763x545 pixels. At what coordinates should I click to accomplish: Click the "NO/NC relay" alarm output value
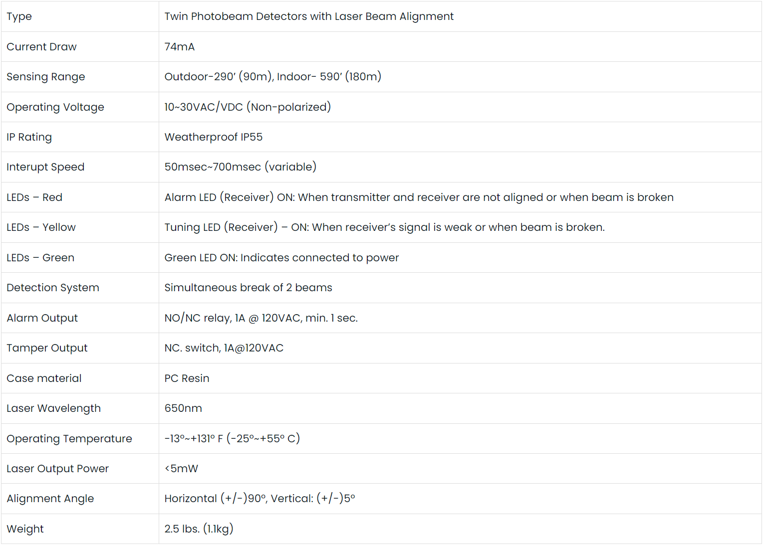[261, 318]
